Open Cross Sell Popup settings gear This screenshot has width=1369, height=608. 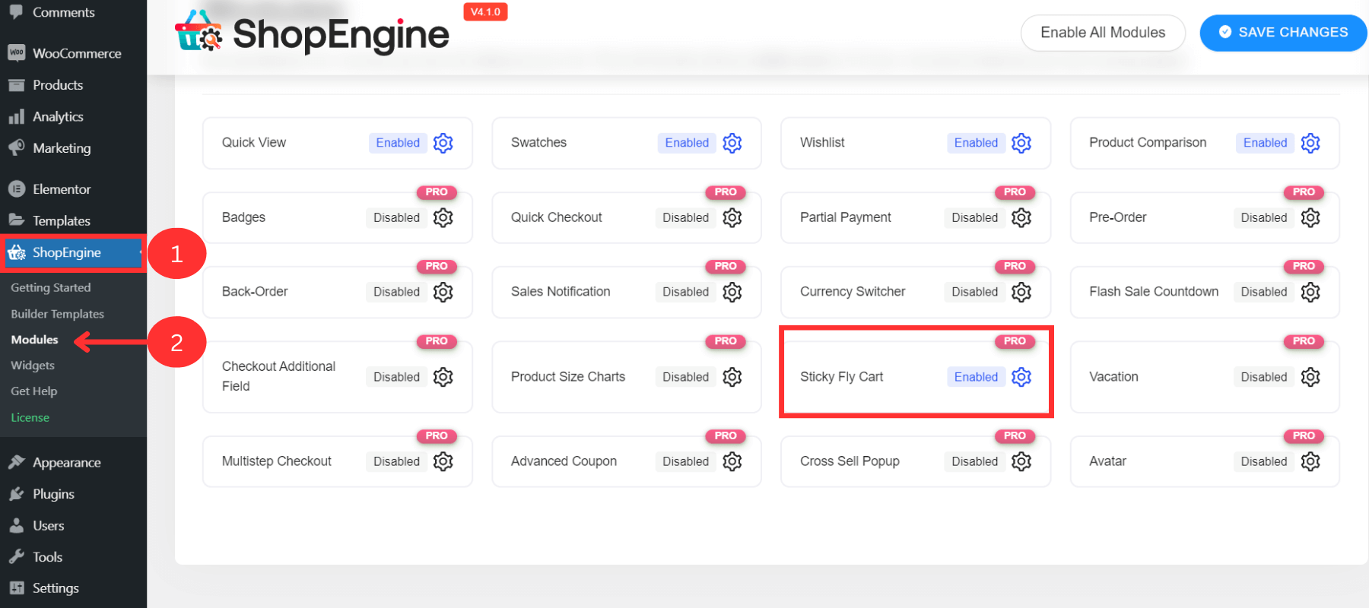coord(1021,461)
